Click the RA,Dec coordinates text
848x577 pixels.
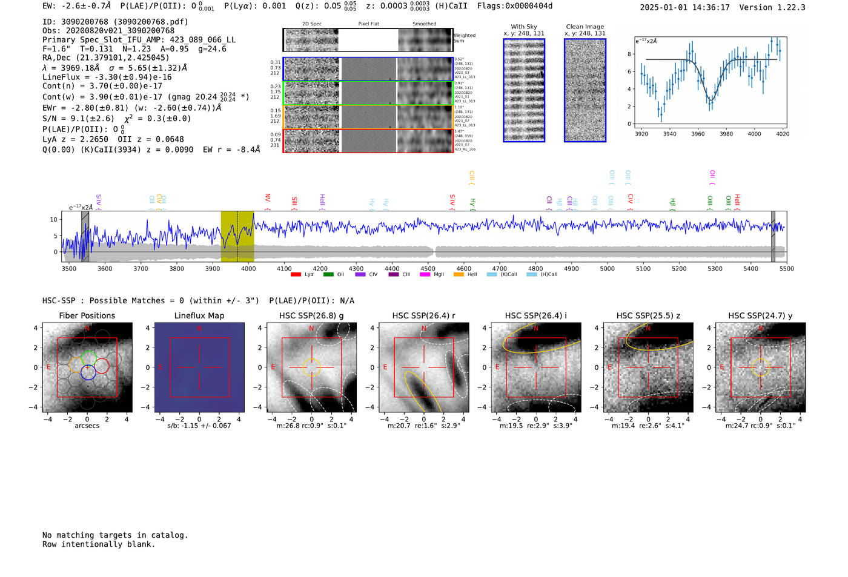(x=106, y=58)
